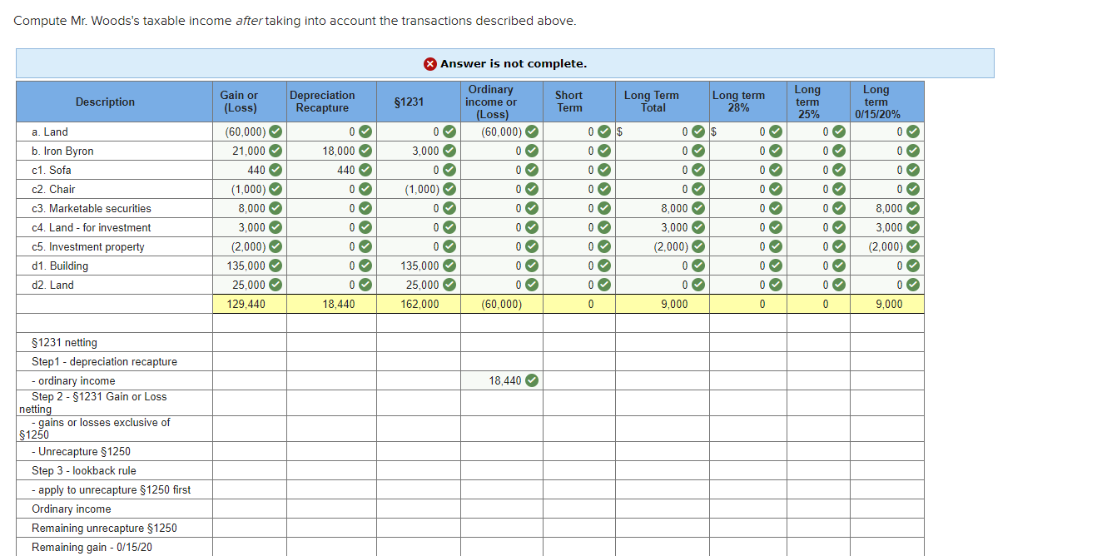Select the b. Iron Byron row label

tap(62, 151)
